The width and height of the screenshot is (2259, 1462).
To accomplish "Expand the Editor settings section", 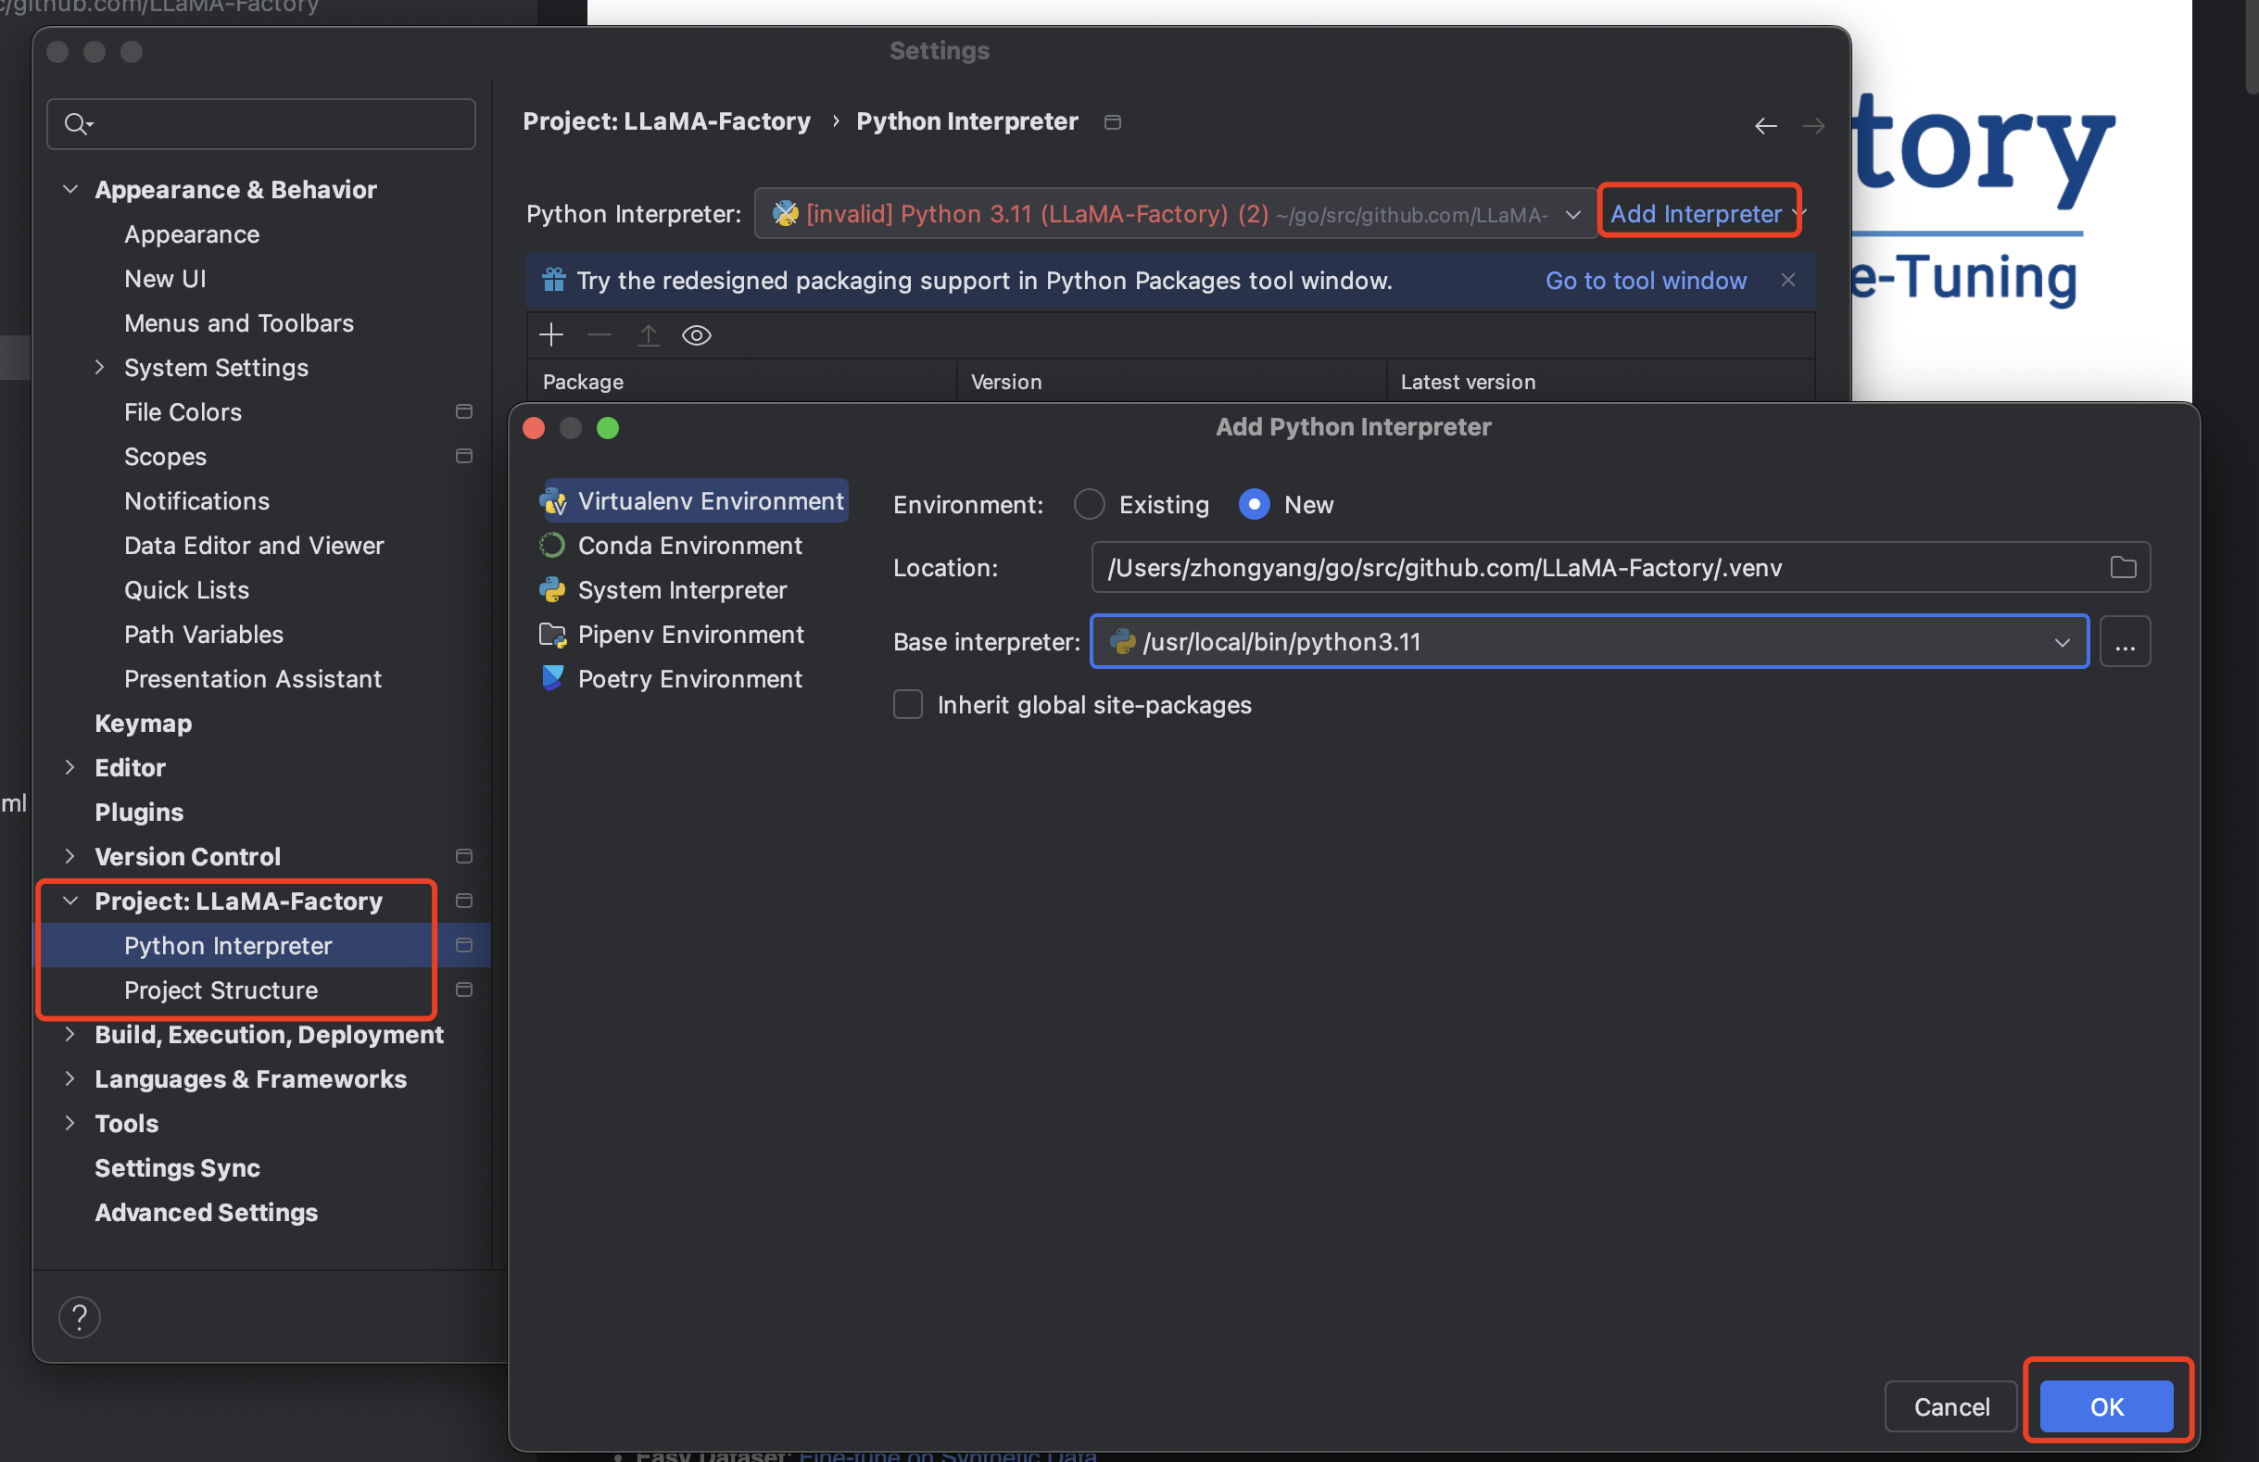I will (70, 767).
